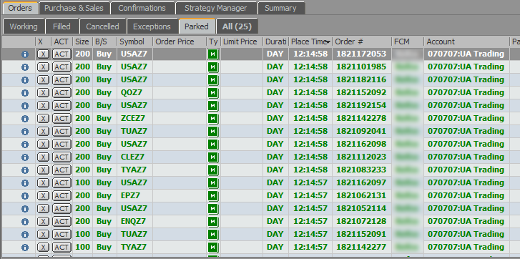Select order number 1821101985 cell
The height and width of the screenshot is (259, 520).
coord(361,67)
